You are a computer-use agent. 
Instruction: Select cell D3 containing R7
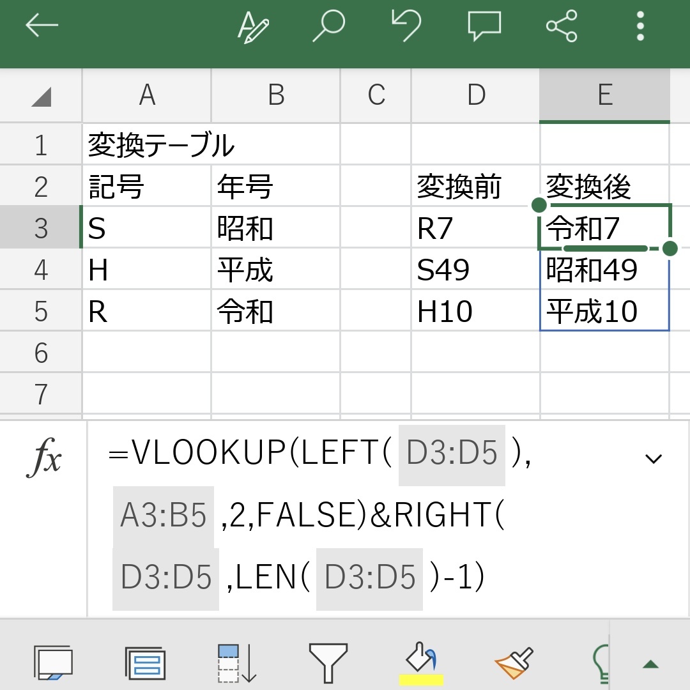(476, 227)
